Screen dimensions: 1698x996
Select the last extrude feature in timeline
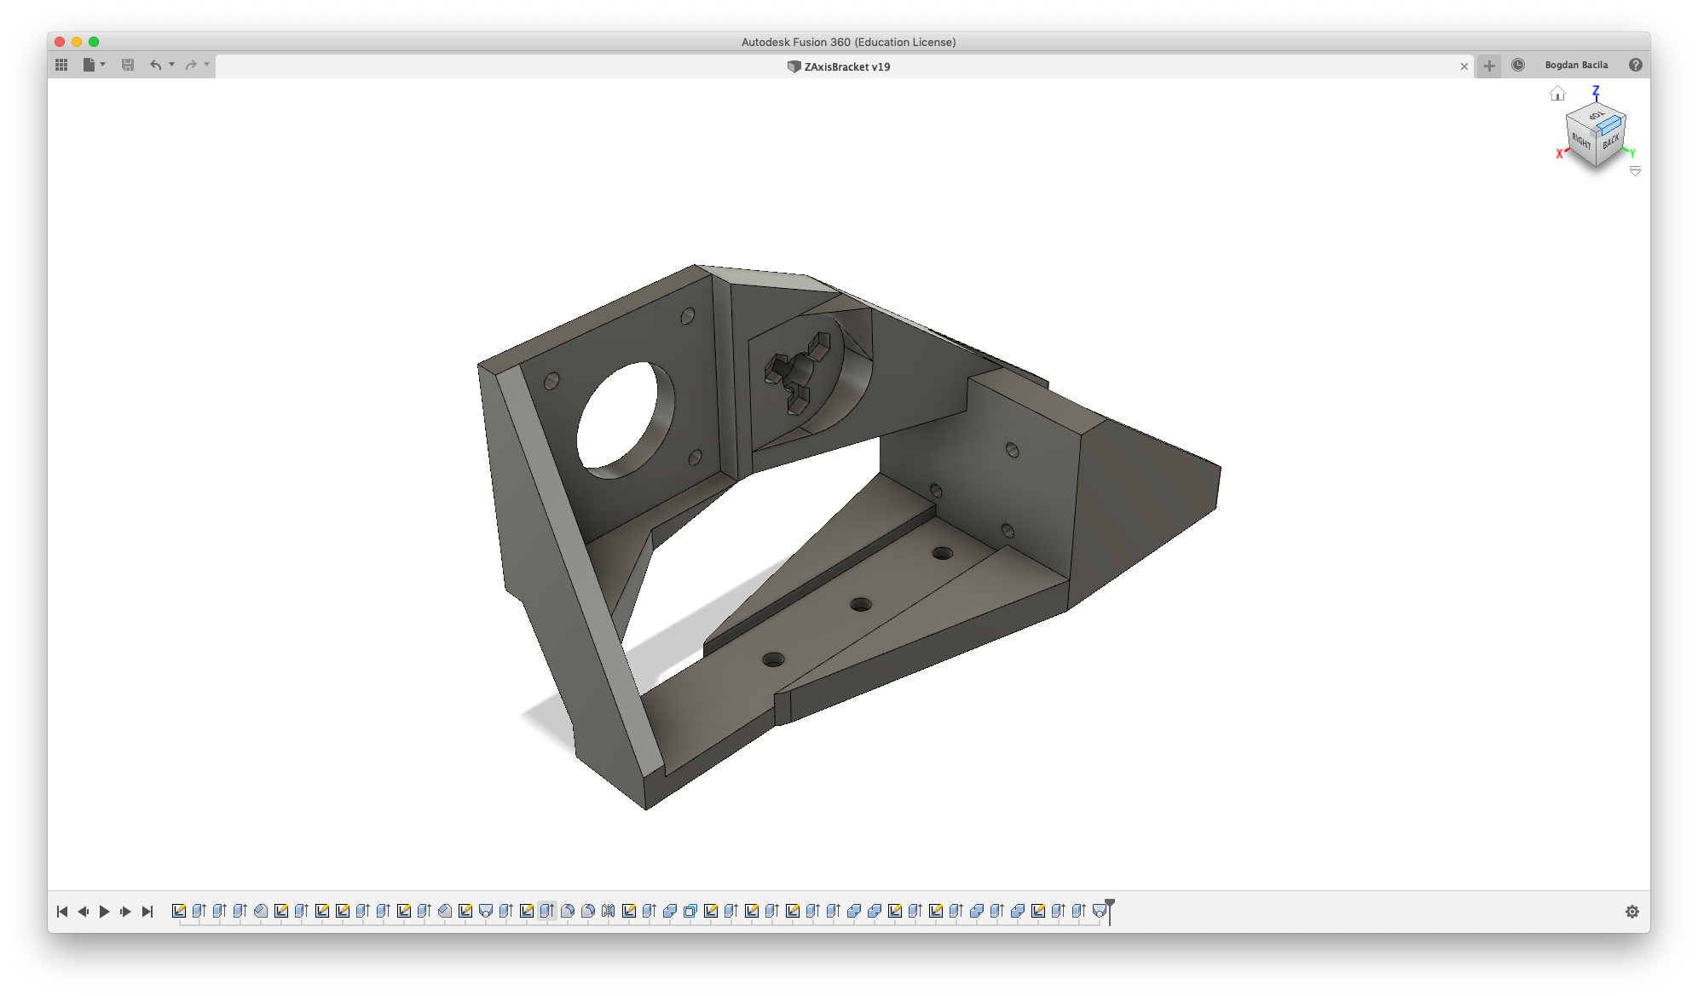click(1079, 911)
